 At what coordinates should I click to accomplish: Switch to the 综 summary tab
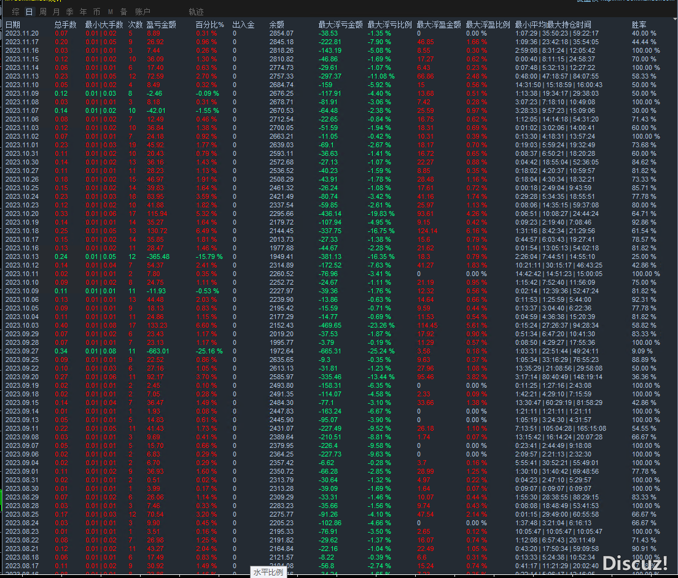pos(15,12)
